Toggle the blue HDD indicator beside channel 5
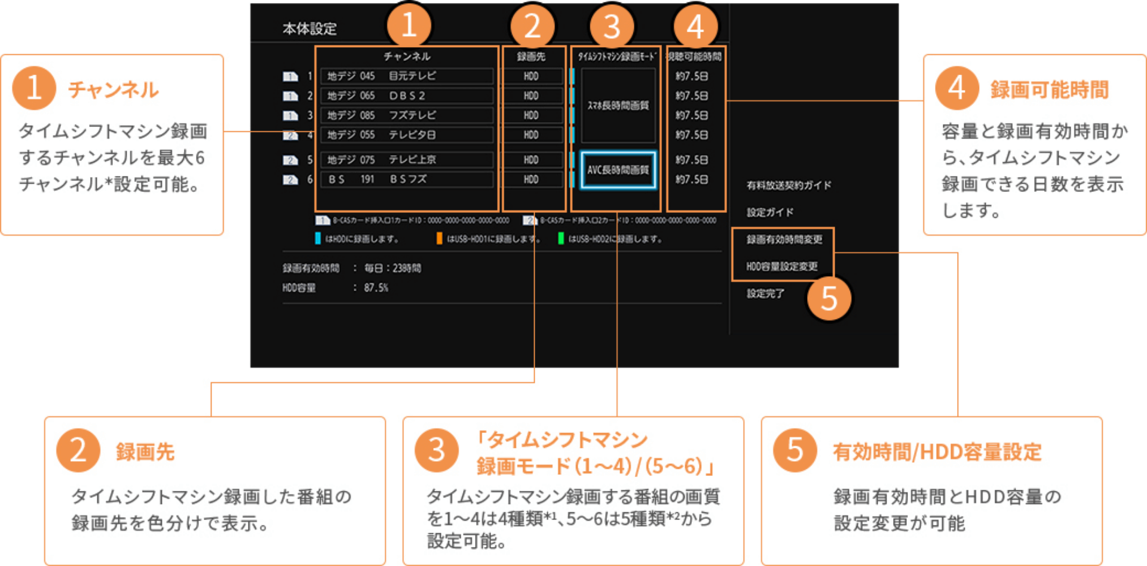The height and width of the screenshot is (566, 1147). [x=572, y=160]
